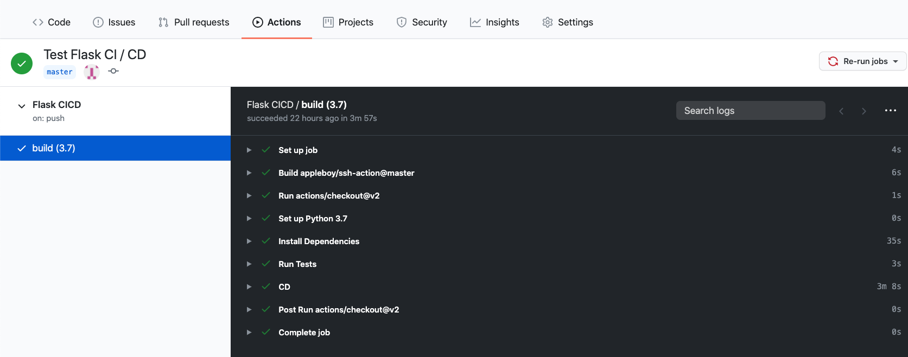Click the green check on CD step
Viewport: 908px width, 357px height.
coord(266,286)
